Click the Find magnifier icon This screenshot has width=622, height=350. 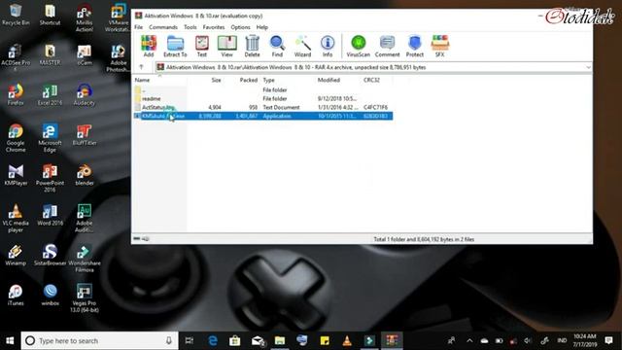click(277, 46)
